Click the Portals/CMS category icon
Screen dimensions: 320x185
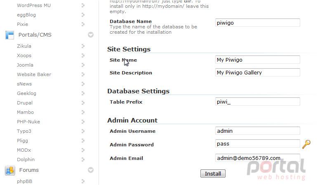coord(10,35)
